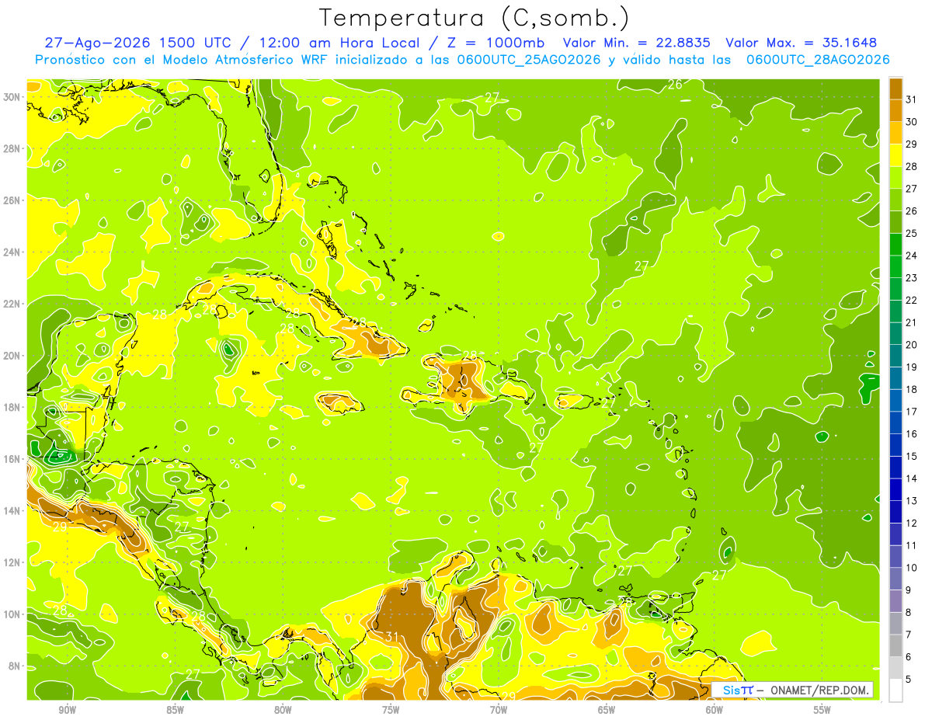Click the color bar label '24'
932x720 pixels.
(912, 256)
